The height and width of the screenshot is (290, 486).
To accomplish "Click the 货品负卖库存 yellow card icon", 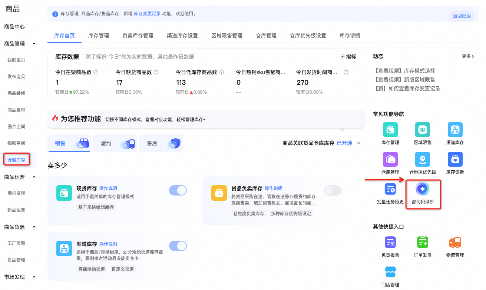I will click(x=219, y=193).
